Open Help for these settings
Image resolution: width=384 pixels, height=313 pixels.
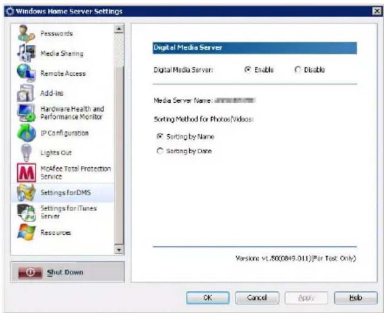[x=356, y=298]
